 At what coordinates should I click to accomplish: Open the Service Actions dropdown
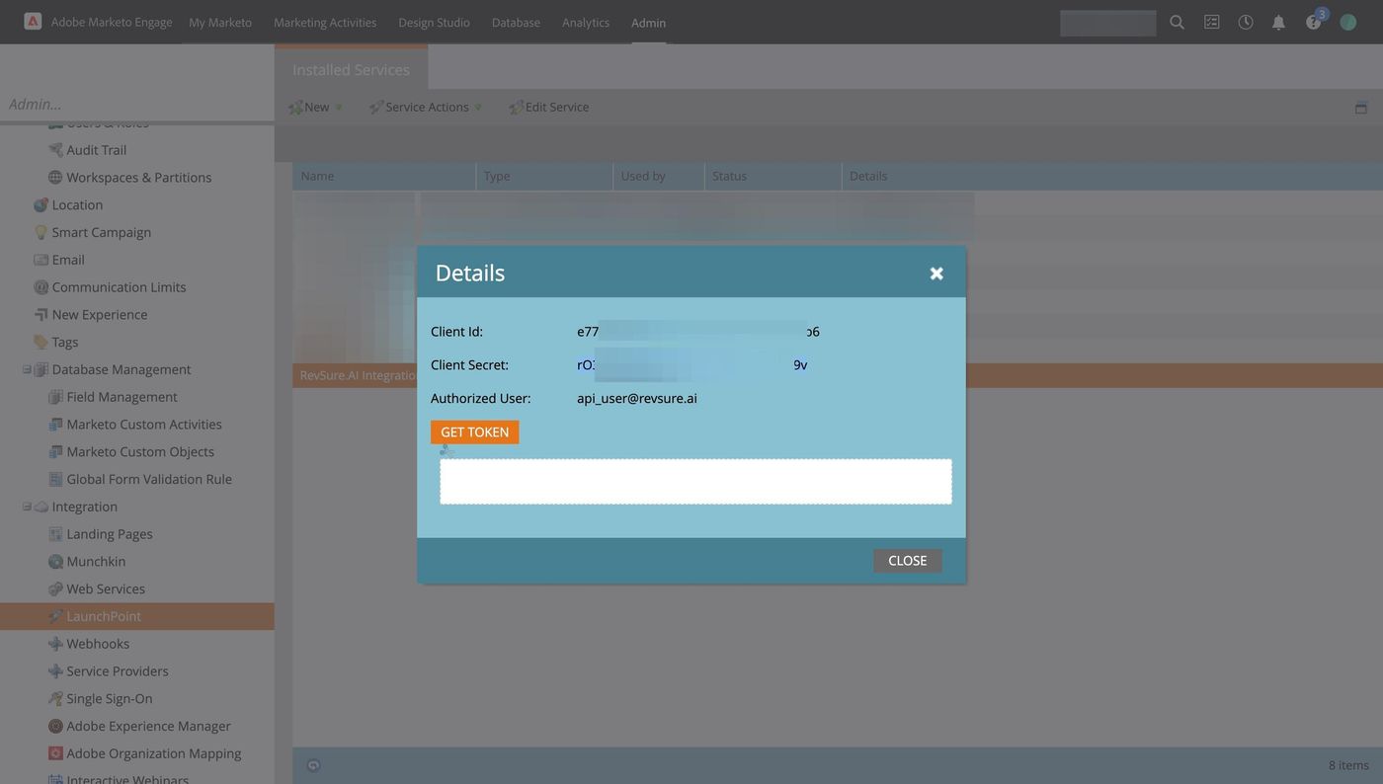[x=425, y=107]
